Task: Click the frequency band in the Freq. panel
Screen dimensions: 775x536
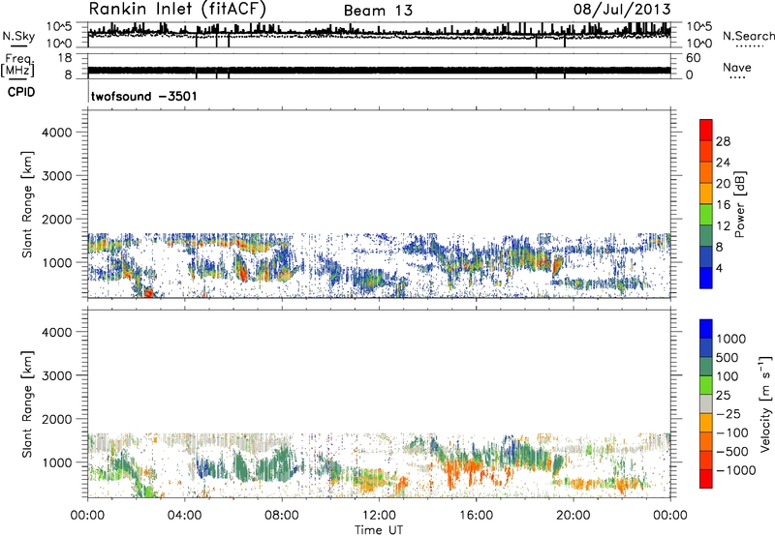Action: [x=379, y=70]
